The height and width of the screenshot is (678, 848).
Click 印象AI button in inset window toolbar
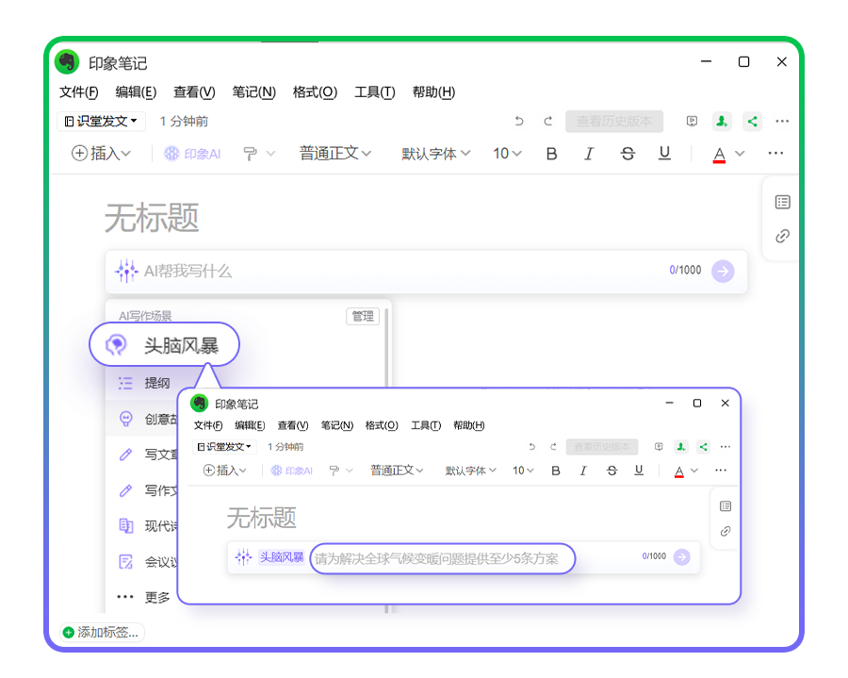[292, 471]
